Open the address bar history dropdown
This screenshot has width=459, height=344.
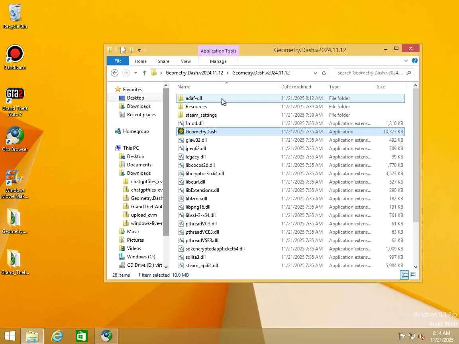point(315,73)
